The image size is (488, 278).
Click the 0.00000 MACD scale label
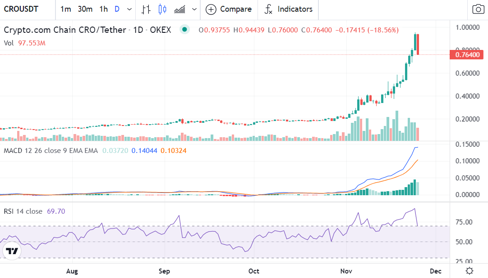pos(467,195)
